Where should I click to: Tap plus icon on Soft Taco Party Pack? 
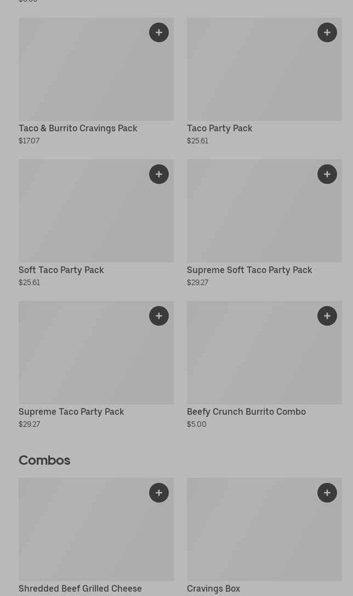pos(159,174)
